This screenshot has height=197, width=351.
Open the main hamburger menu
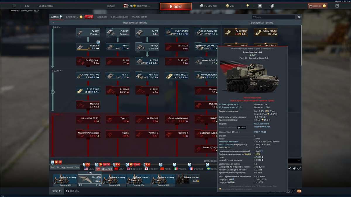tap(14, 6)
